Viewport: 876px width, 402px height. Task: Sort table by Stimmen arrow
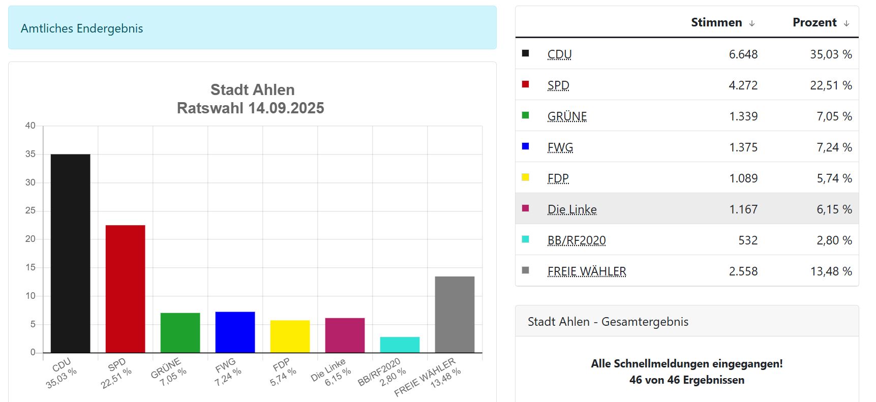tap(752, 23)
